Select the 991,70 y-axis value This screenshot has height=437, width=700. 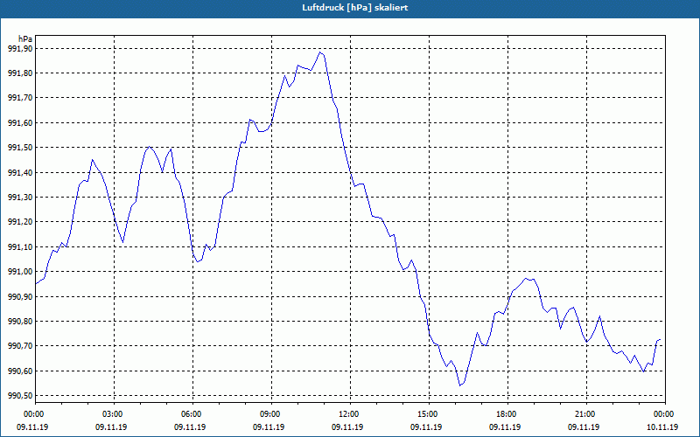(20, 98)
